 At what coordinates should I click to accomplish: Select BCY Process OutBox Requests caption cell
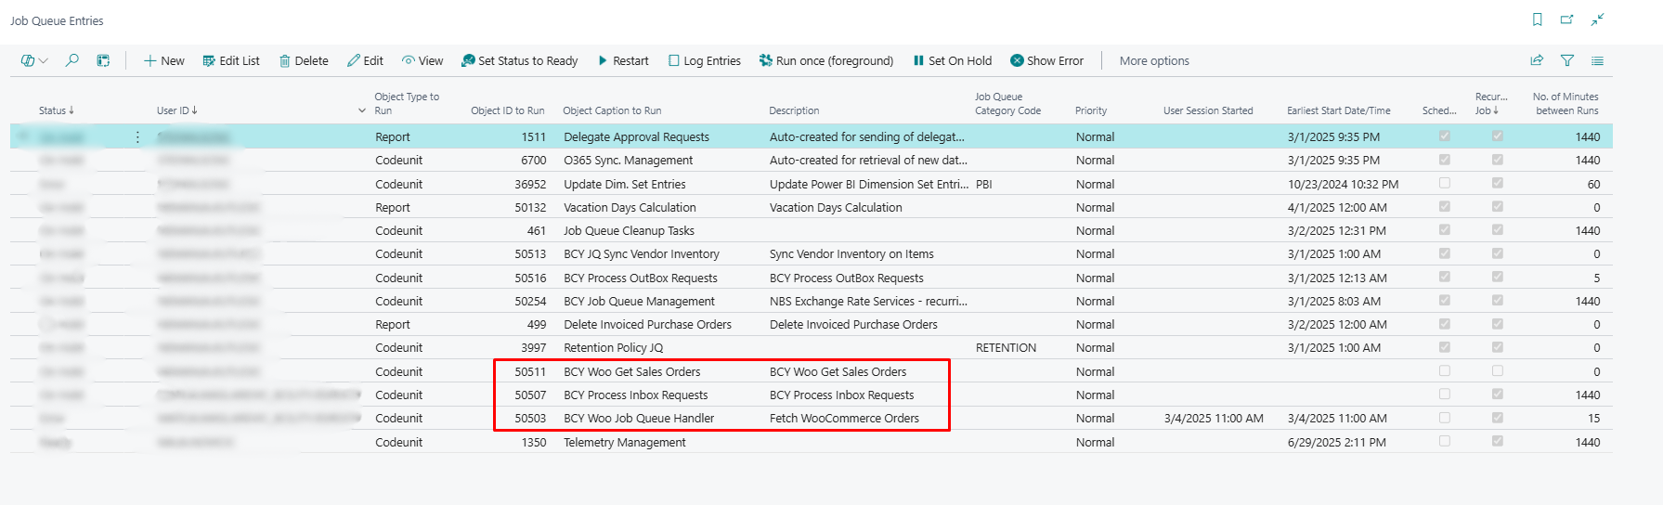point(640,278)
